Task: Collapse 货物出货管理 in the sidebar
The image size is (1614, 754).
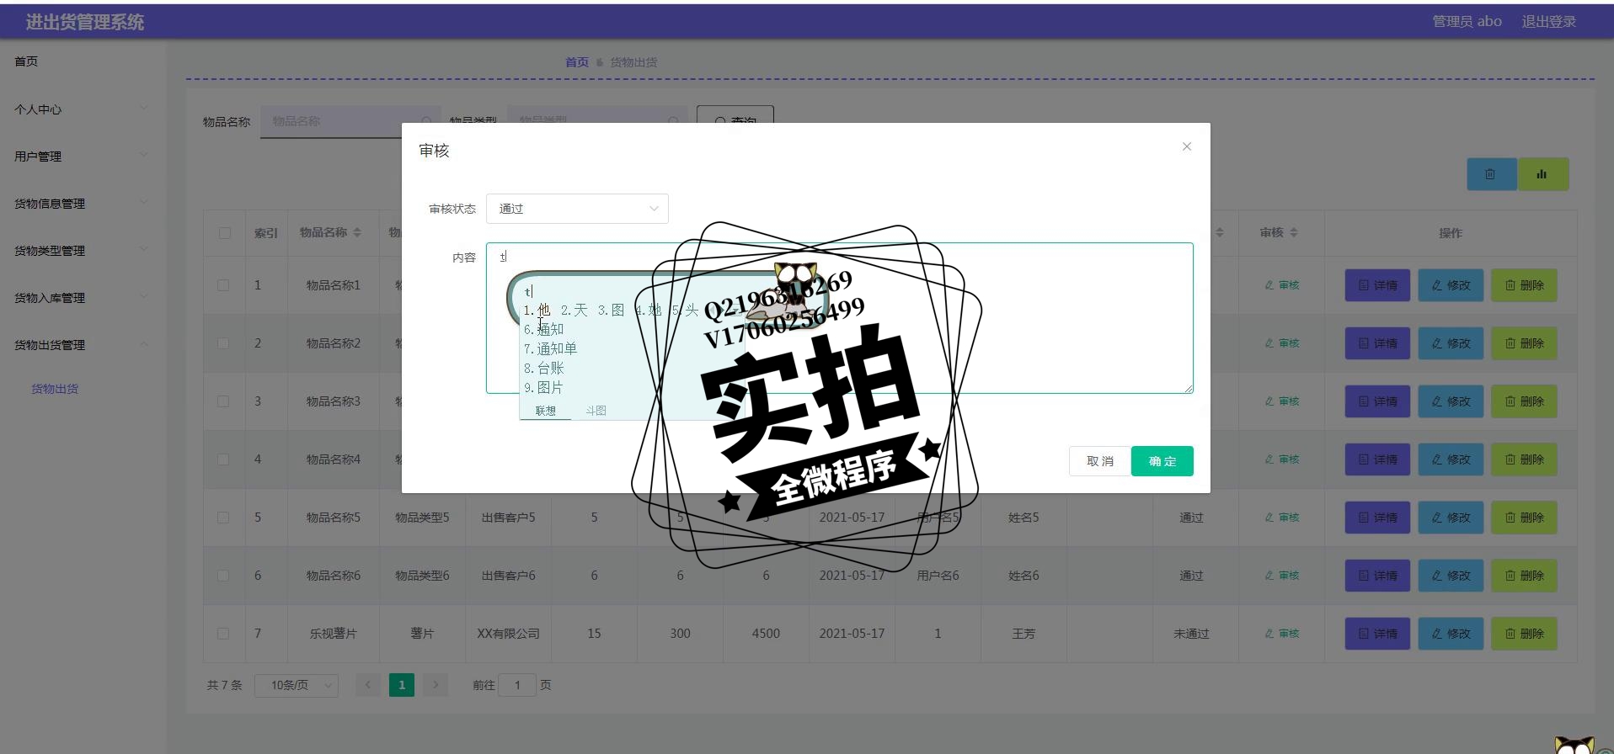Action: coord(81,345)
